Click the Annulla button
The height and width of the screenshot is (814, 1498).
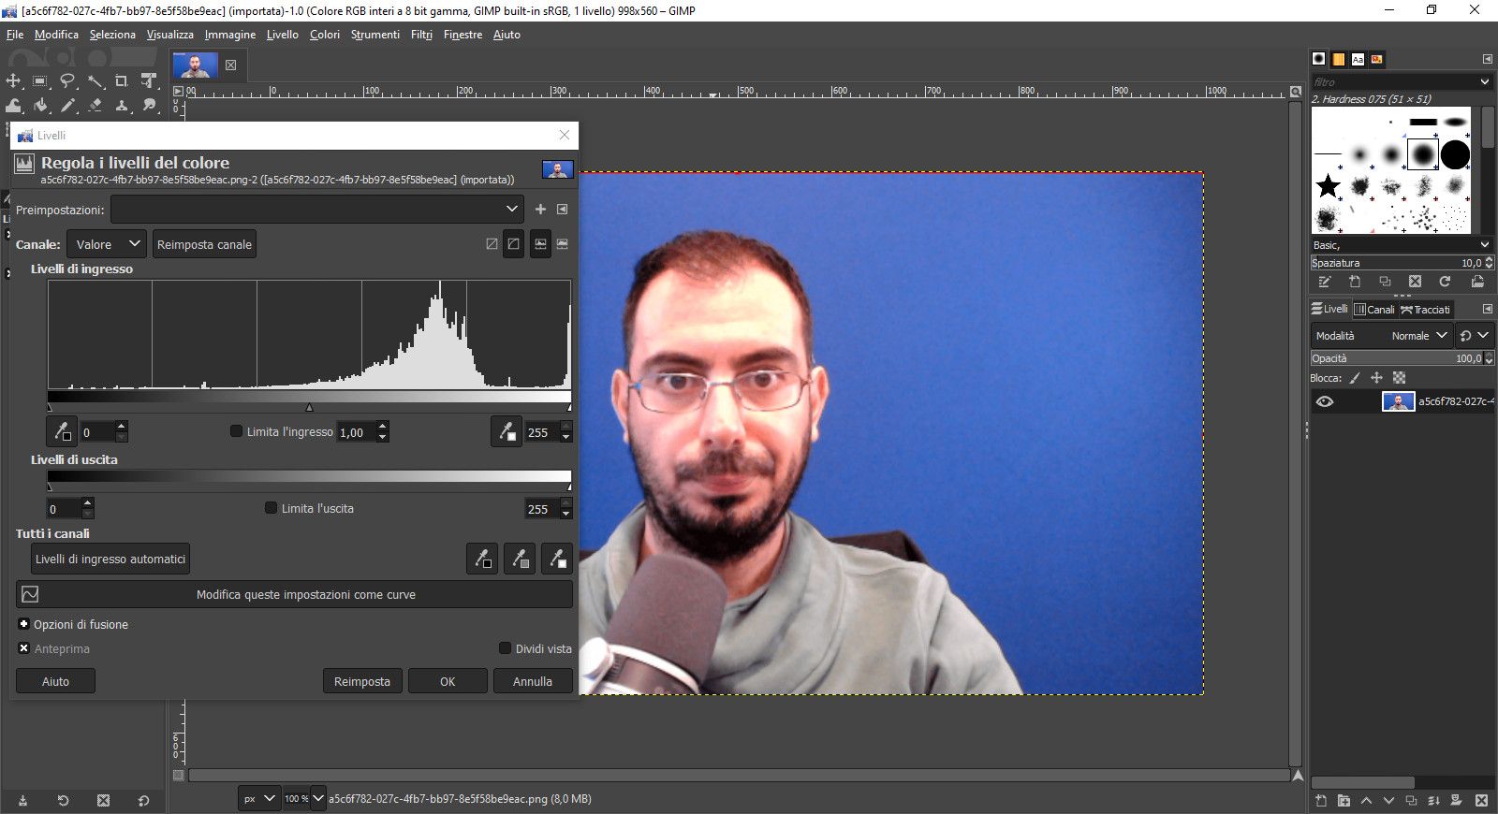coord(533,681)
